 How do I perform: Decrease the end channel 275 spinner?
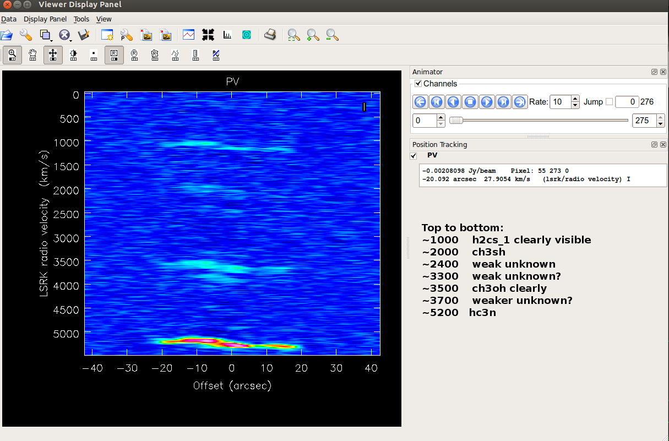tap(660, 124)
